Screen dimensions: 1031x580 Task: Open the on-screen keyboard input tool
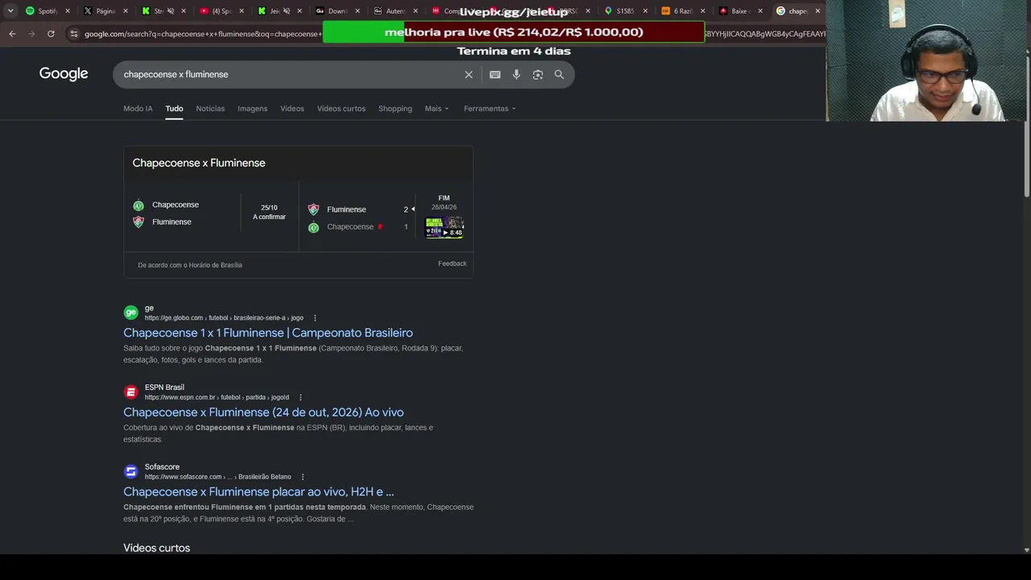pyautogui.click(x=495, y=74)
